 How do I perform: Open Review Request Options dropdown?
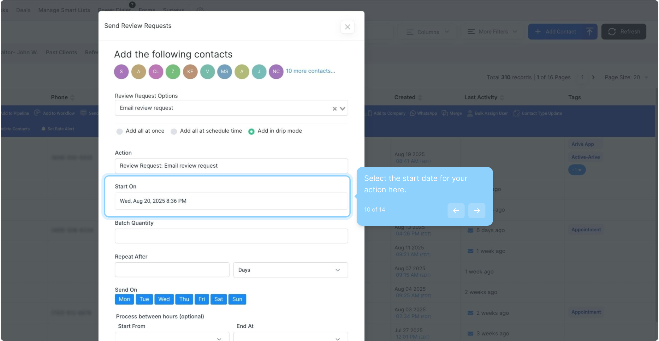pos(342,109)
